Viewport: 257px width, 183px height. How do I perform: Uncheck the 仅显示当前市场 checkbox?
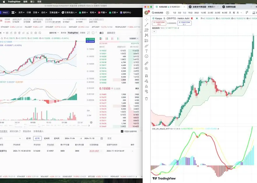pos(122,131)
